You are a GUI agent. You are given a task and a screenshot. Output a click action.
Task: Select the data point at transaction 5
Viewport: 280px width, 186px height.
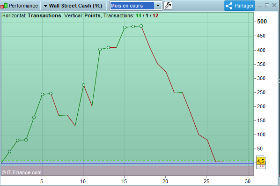(42, 94)
